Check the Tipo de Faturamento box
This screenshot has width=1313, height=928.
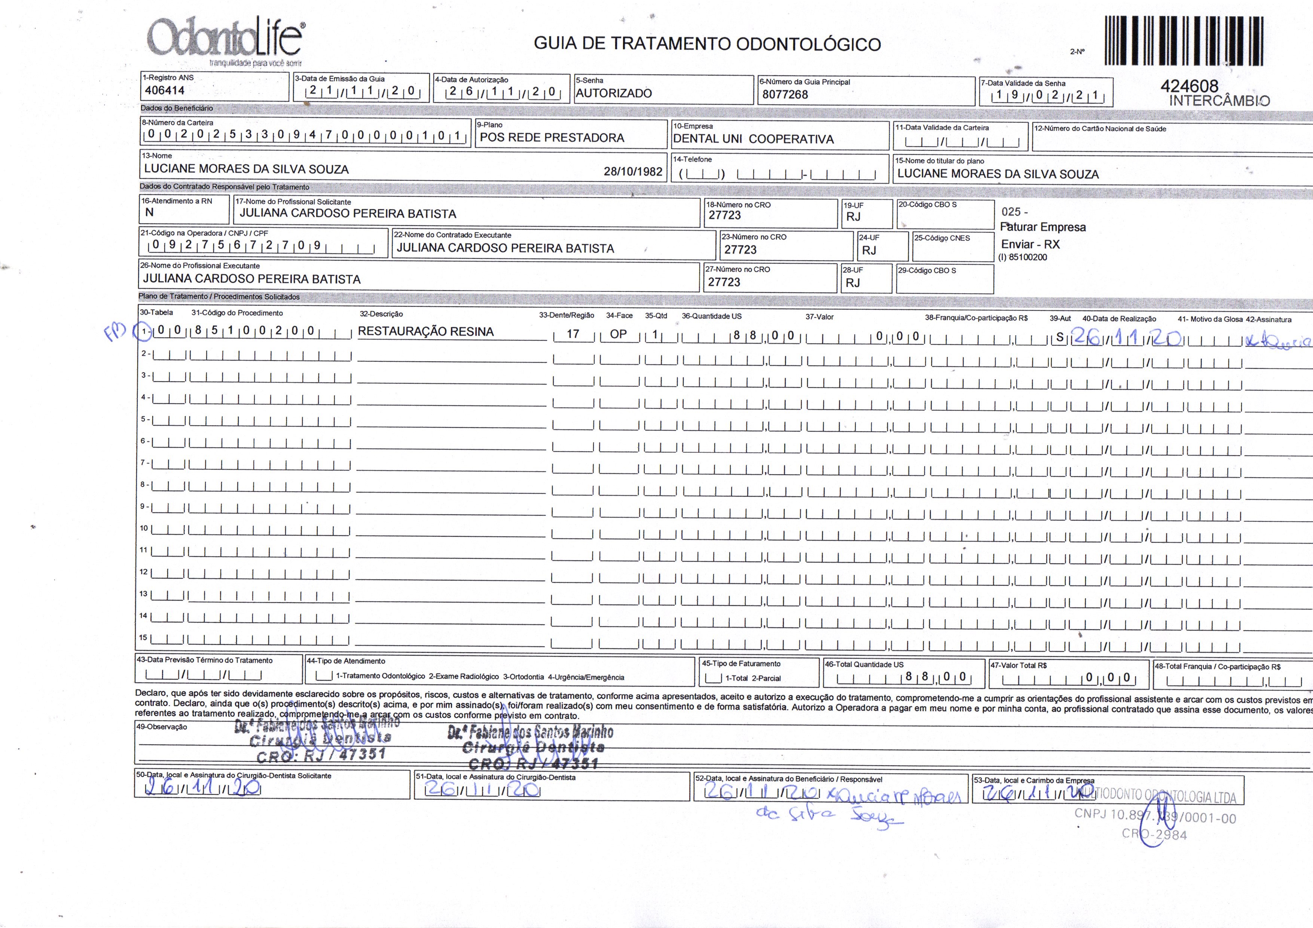(x=713, y=679)
